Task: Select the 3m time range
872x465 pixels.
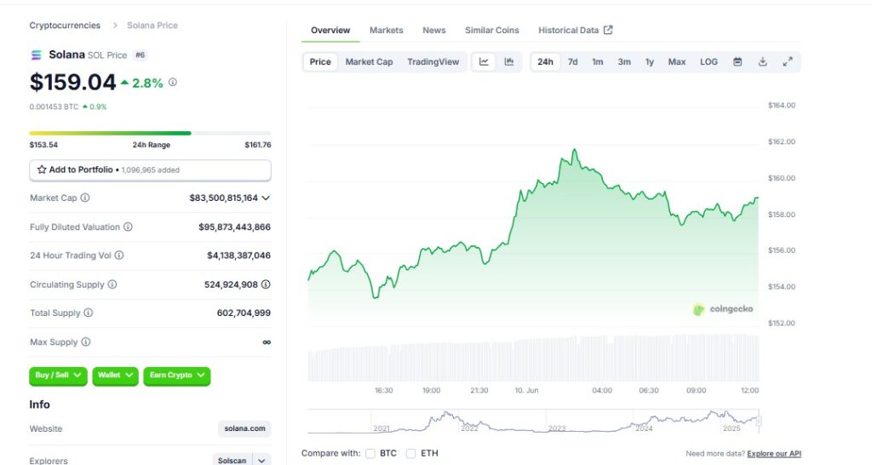Action: click(624, 61)
